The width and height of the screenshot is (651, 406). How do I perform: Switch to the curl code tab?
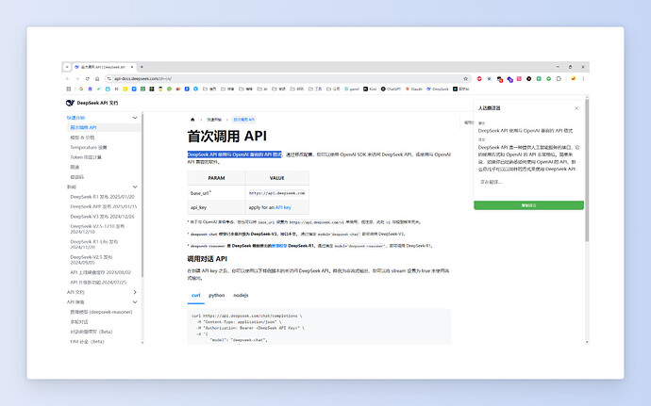(196, 295)
